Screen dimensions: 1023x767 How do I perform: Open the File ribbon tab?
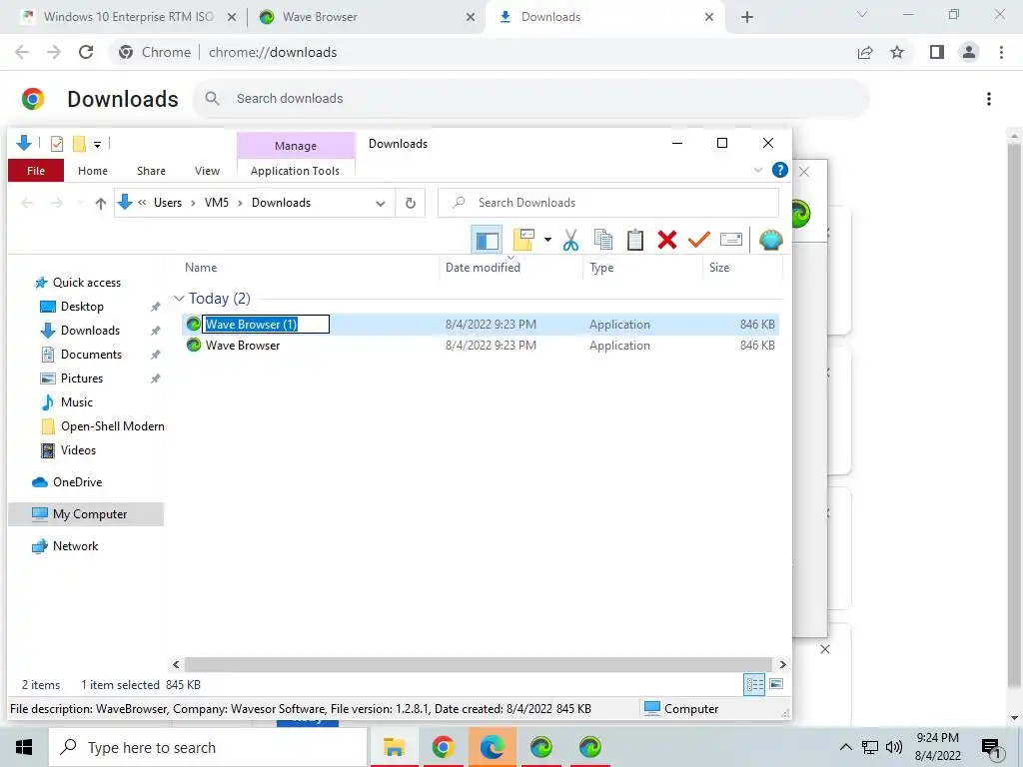point(36,171)
